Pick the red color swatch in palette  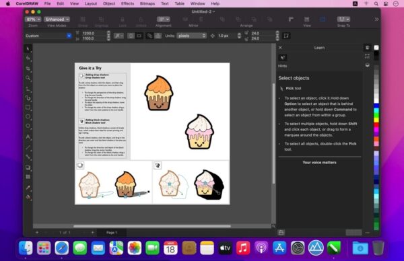pyautogui.click(x=376, y=125)
